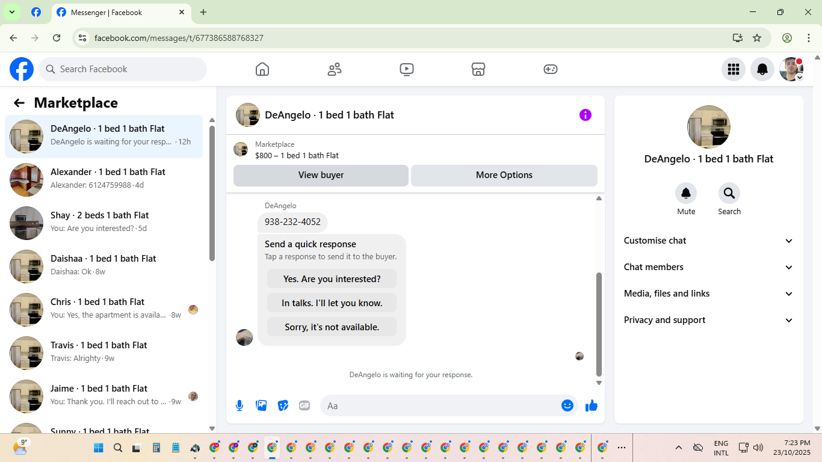Click the install app icon in address bar
The height and width of the screenshot is (462, 822).
coord(738,38)
